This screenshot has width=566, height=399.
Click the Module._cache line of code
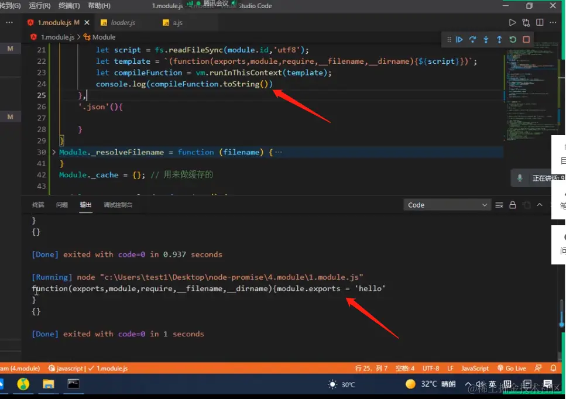click(136, 175)
